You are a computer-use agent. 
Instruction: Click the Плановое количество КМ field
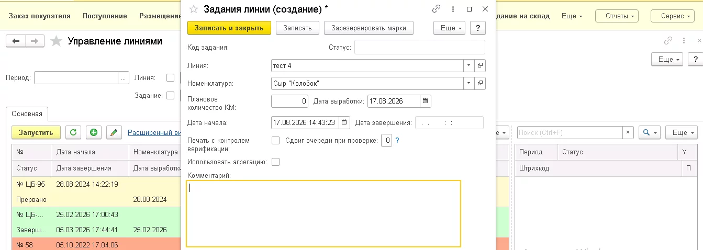point(290,101)
